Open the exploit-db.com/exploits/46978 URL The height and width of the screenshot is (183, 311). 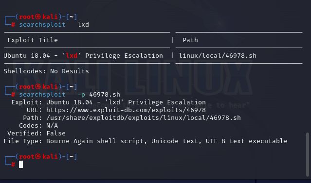(x=126, y=110)
